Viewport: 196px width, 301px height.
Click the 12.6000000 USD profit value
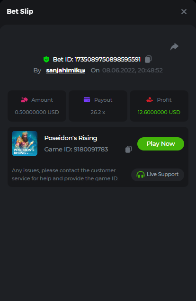coord(159,112)
